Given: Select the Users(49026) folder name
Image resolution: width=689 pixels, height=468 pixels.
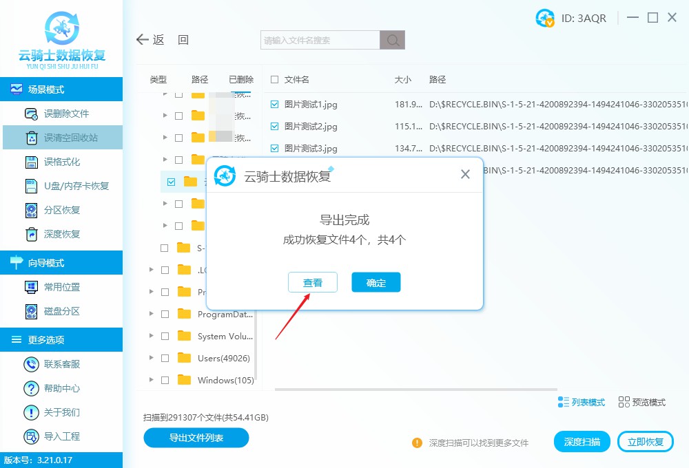Looking at the screenshot, I should (224, 359).
